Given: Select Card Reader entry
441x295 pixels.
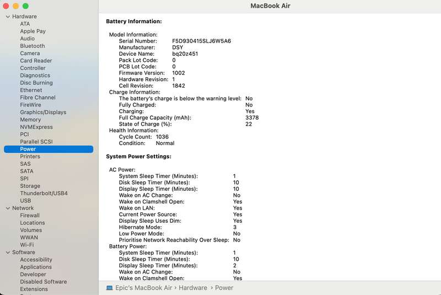Looking at the screenshot, I should click(x=36, y=61).
